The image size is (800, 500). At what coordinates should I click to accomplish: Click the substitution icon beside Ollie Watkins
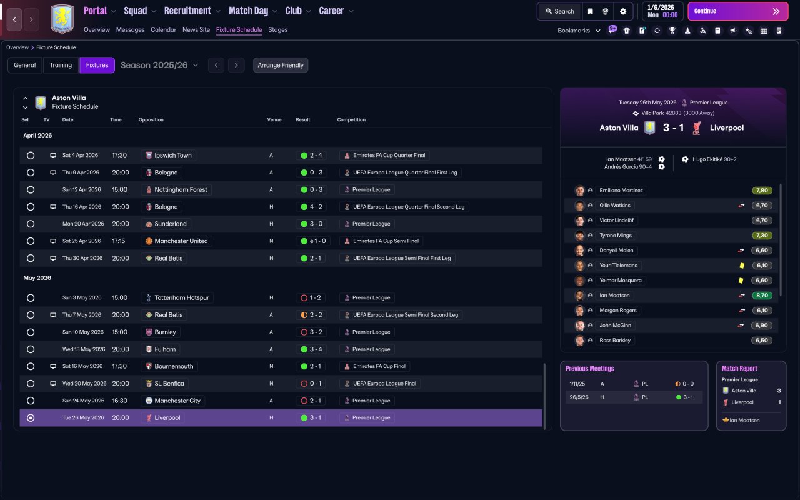pos(741,206)
